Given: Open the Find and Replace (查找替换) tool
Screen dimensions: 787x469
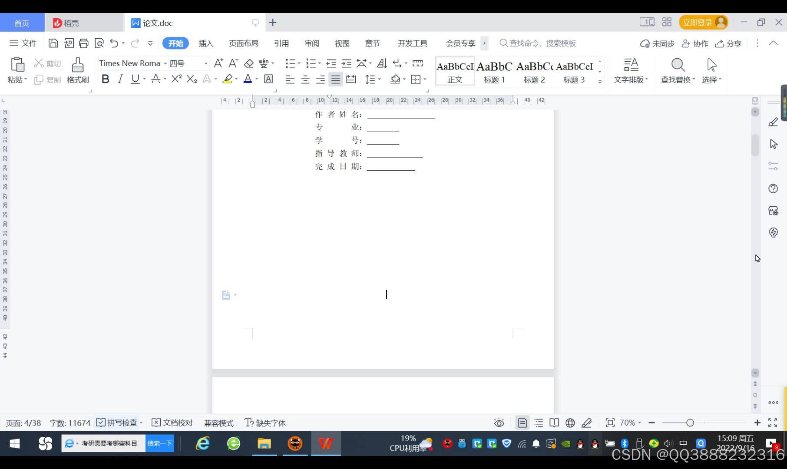Looking at the screenshot, I should [x=677, y=69].
